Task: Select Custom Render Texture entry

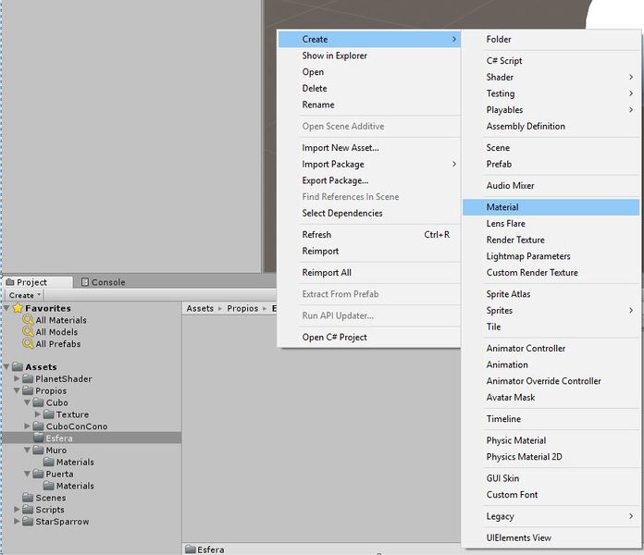Action: pyautogui.click(x=551, y=273)
